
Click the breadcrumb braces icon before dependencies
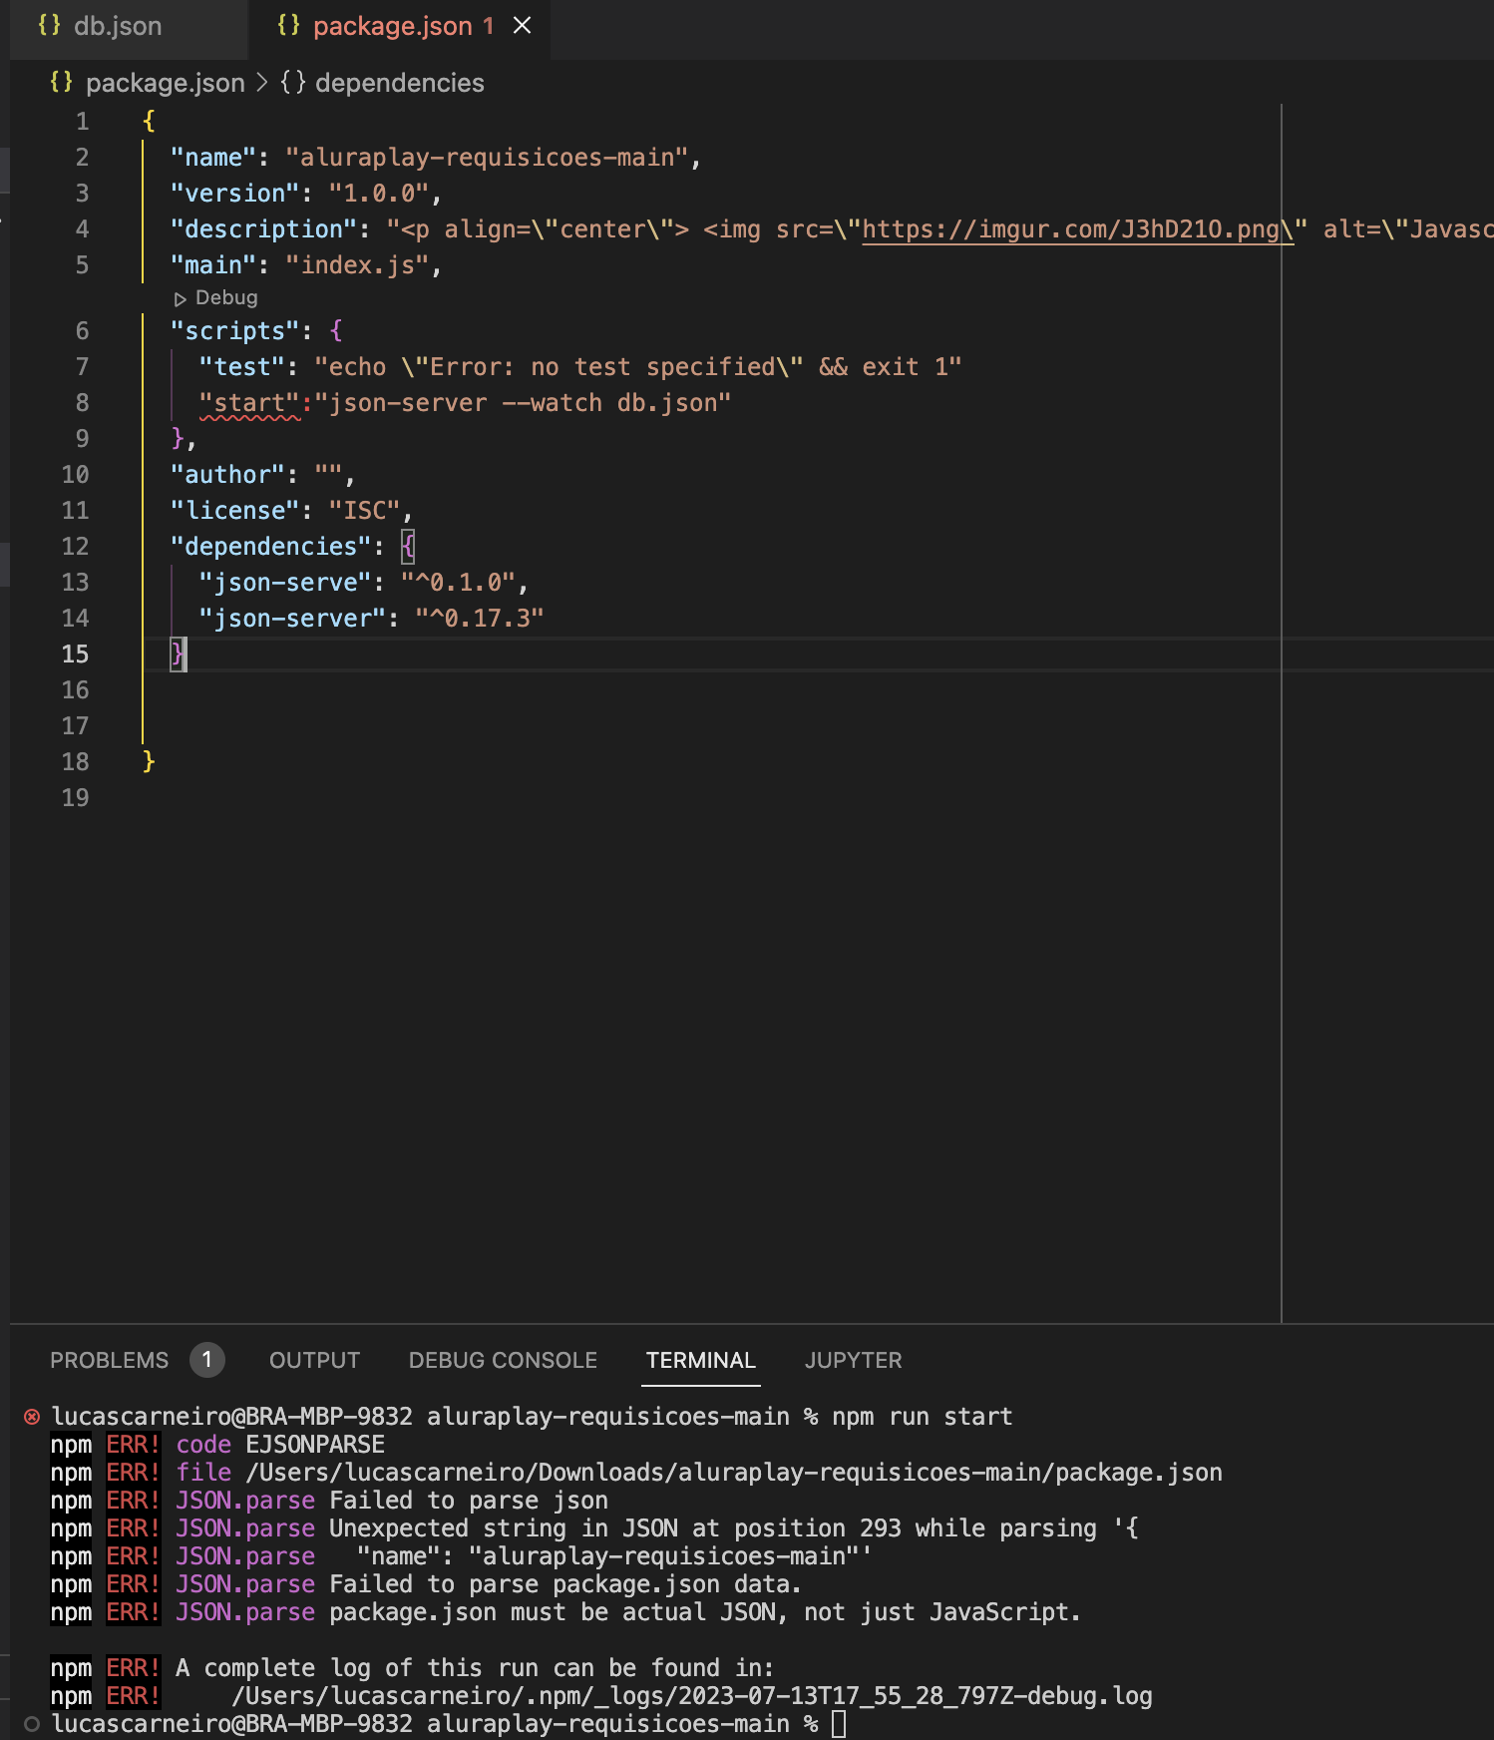[292, 83]
